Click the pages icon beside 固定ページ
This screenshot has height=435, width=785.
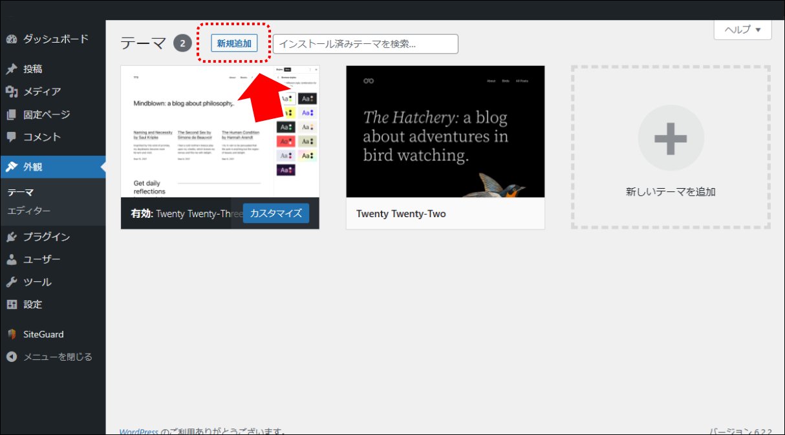tap(12, 114)
